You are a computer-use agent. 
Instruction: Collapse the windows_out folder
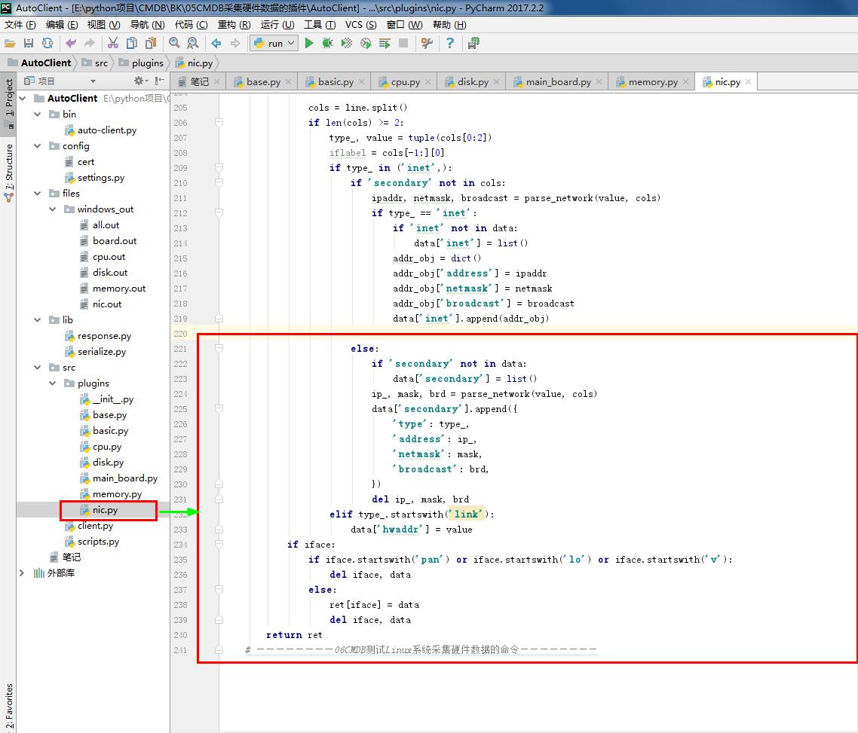click(x=53, y=209)
